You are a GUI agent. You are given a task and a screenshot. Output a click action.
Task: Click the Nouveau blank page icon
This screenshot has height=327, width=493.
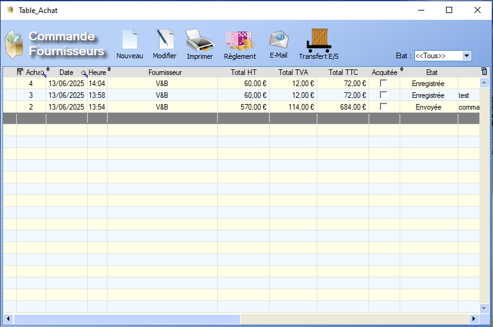tap(129, 40)
